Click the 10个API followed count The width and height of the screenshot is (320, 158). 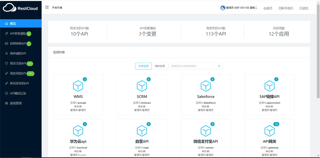[x=79, y=34]
